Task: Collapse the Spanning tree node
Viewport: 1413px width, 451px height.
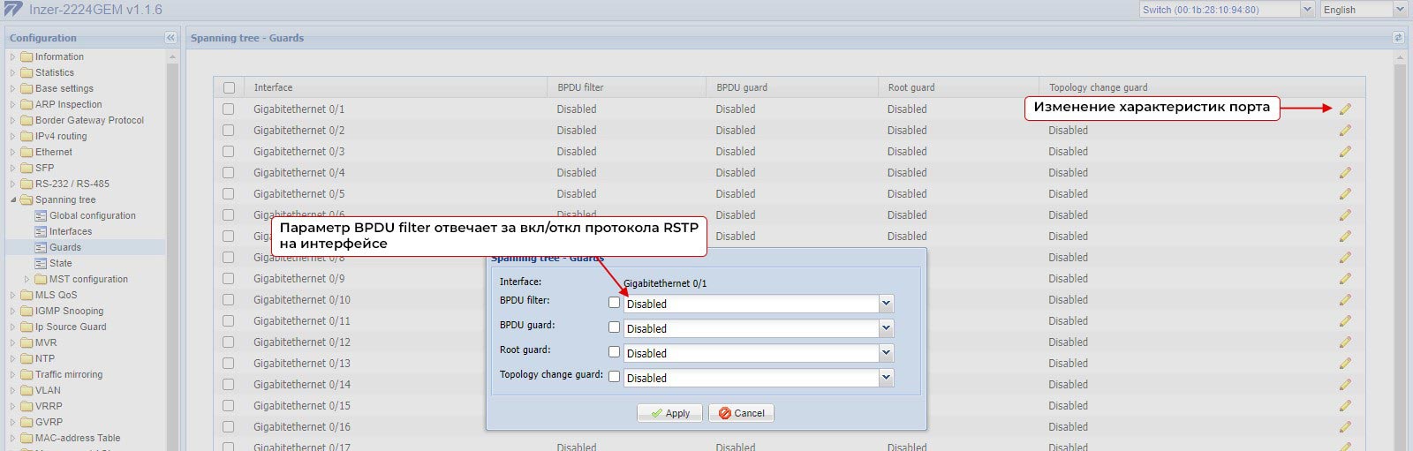Action: click(x=13, y=200)
